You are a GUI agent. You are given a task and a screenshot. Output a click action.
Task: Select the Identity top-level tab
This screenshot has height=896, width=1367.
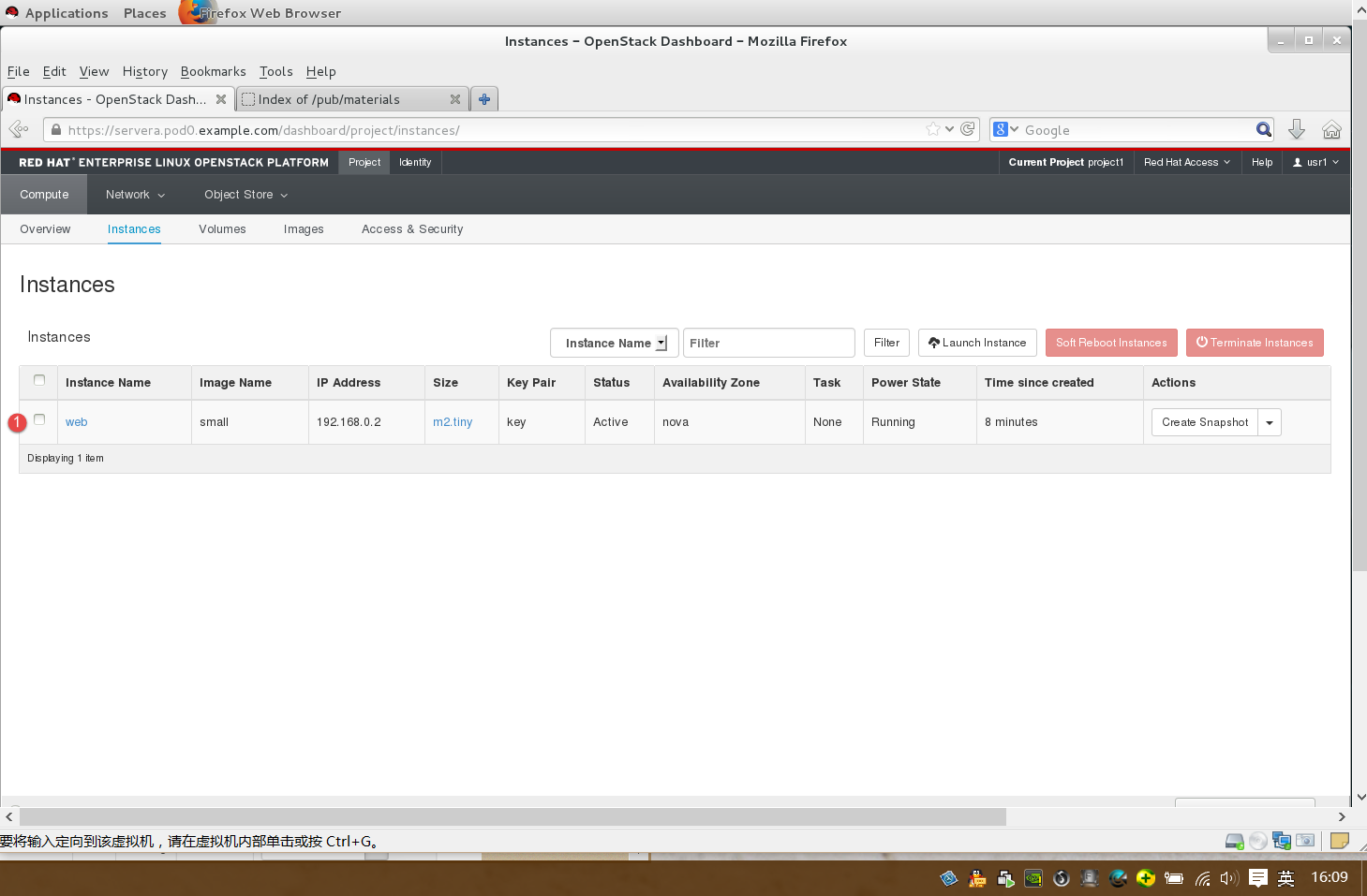coord(415,162)
